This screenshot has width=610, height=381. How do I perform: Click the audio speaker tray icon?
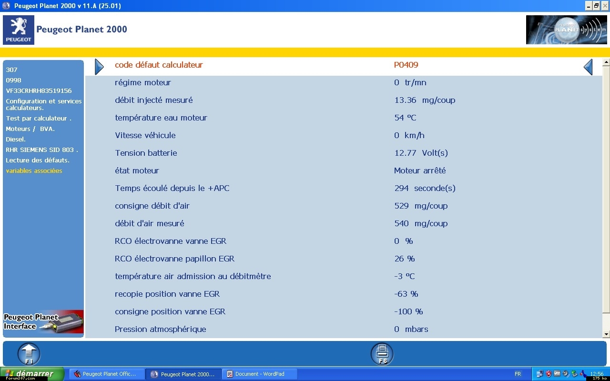565,374
